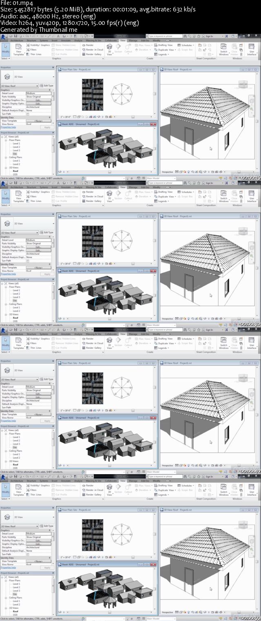The image size is (261, 621).
Task: Toggle the Sun Path checkbox in the 00:00:15 frame
Action: [x=28, y=114]
